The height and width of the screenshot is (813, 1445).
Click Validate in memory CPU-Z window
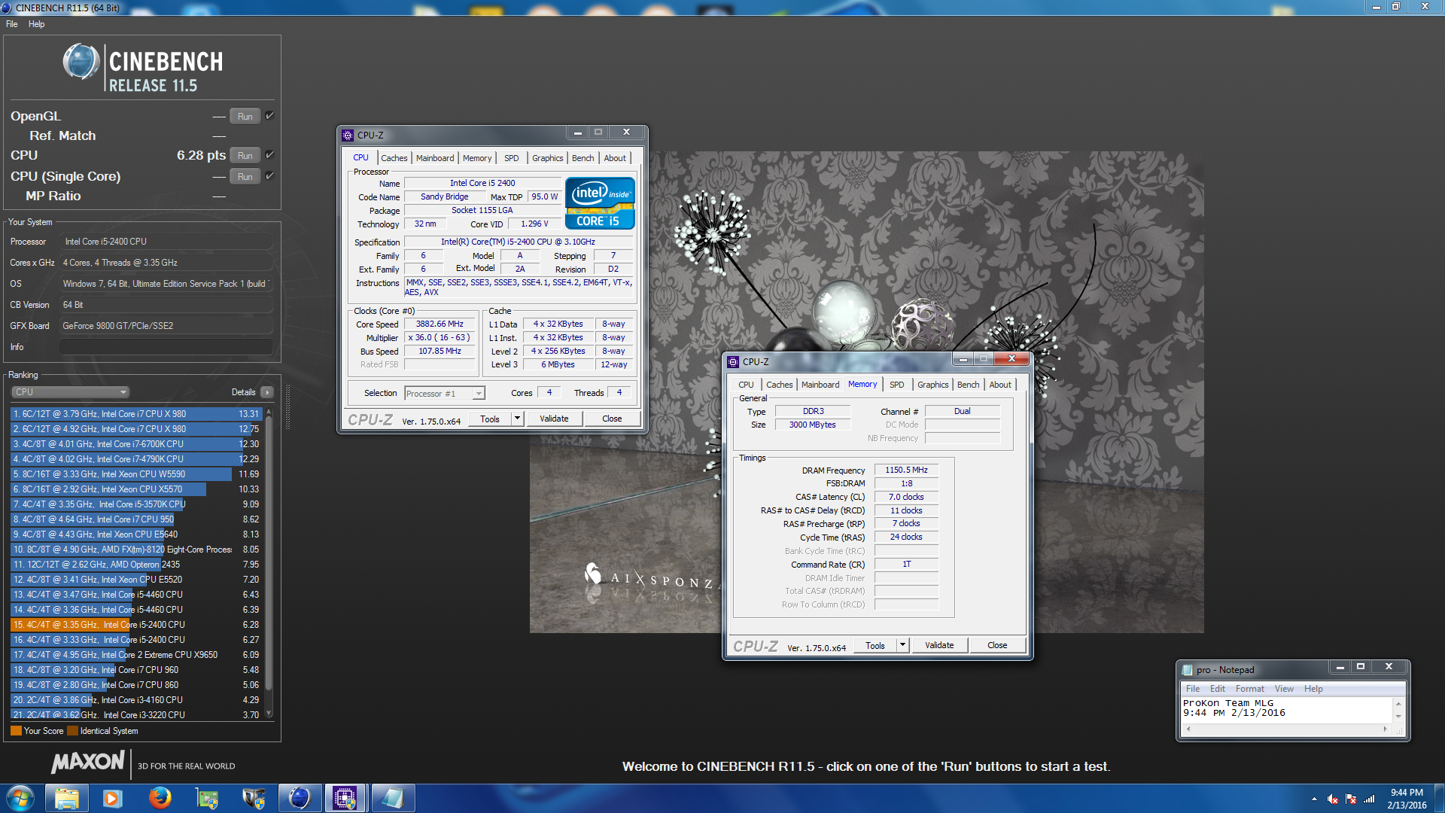click(x=939, y=645)
